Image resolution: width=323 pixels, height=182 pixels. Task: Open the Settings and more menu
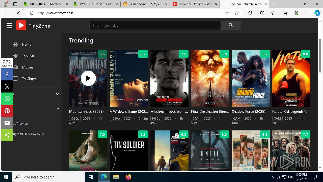click(307, 13)
